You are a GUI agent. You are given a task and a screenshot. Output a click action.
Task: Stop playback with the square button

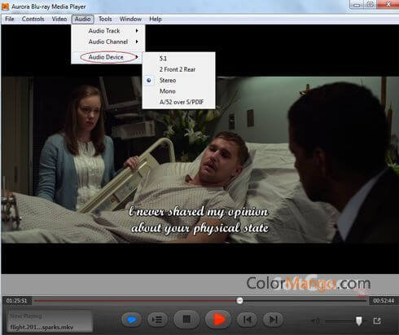point(186,320)
